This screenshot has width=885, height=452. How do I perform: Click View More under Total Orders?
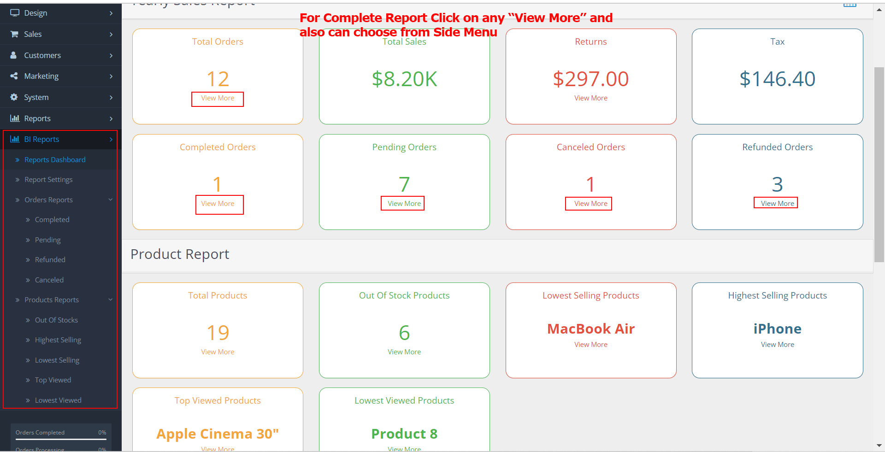(x=218, y=98)
